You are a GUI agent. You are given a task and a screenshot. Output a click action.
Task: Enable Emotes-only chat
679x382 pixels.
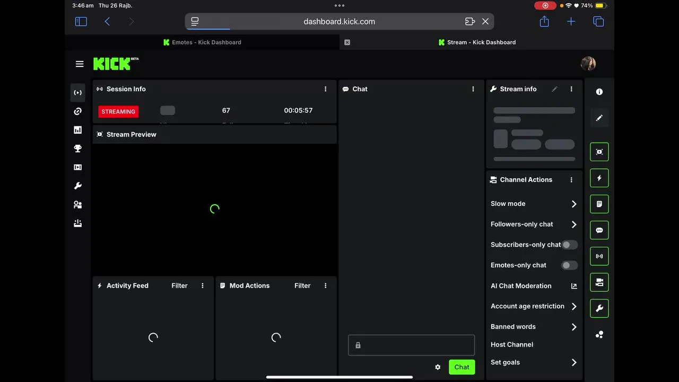[x=570, y=265]
